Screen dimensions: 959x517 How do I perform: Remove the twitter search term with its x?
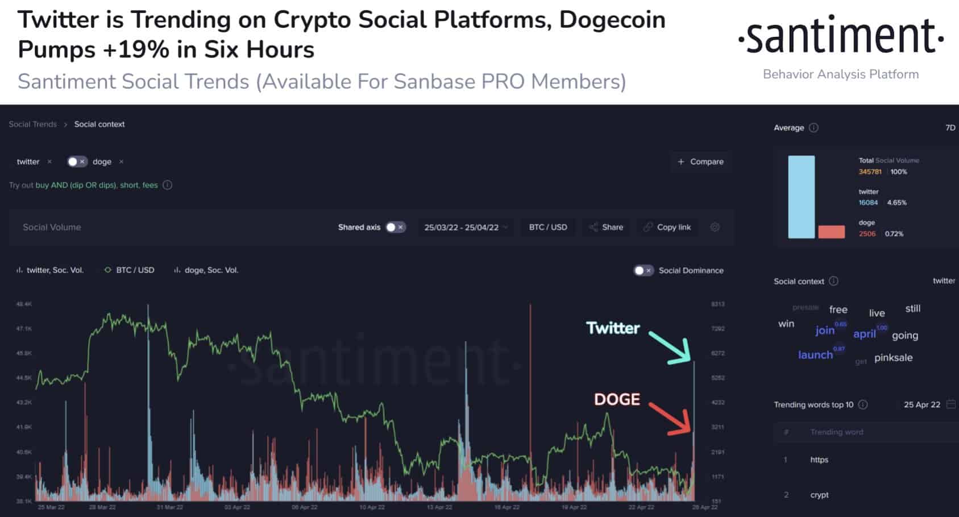49,162
